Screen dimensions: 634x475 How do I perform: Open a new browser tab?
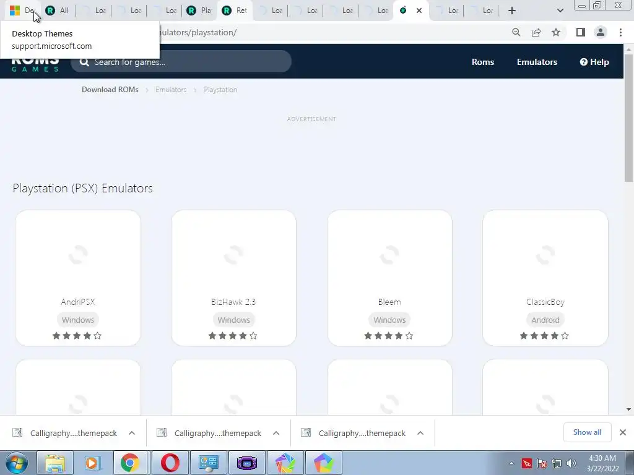click(512, 11)
